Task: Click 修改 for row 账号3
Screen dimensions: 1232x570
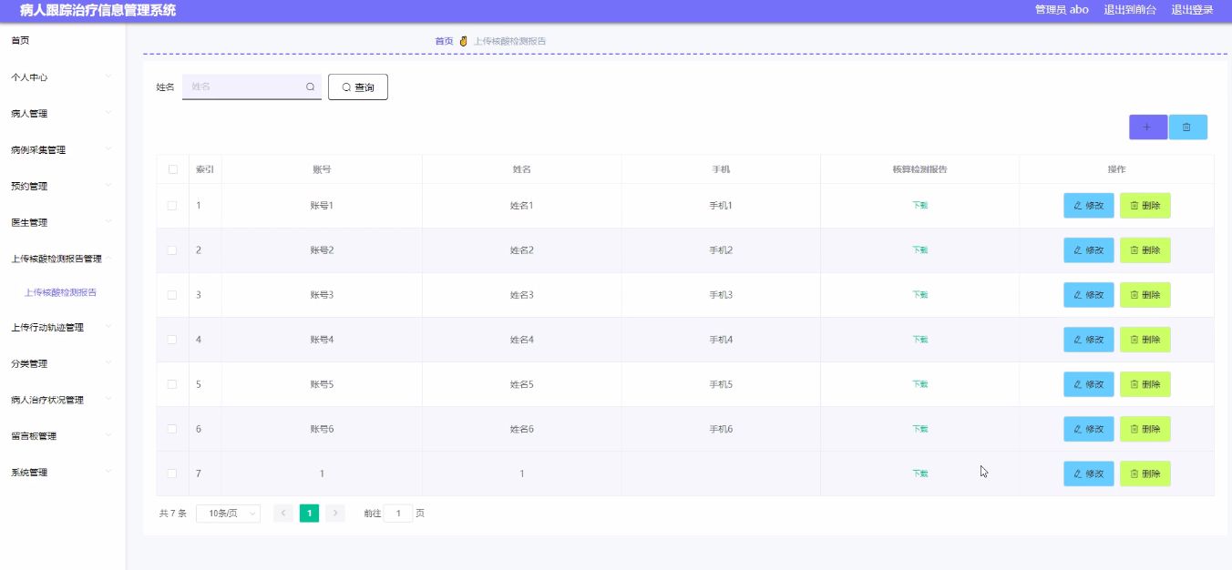Action: pos(1089,295)
